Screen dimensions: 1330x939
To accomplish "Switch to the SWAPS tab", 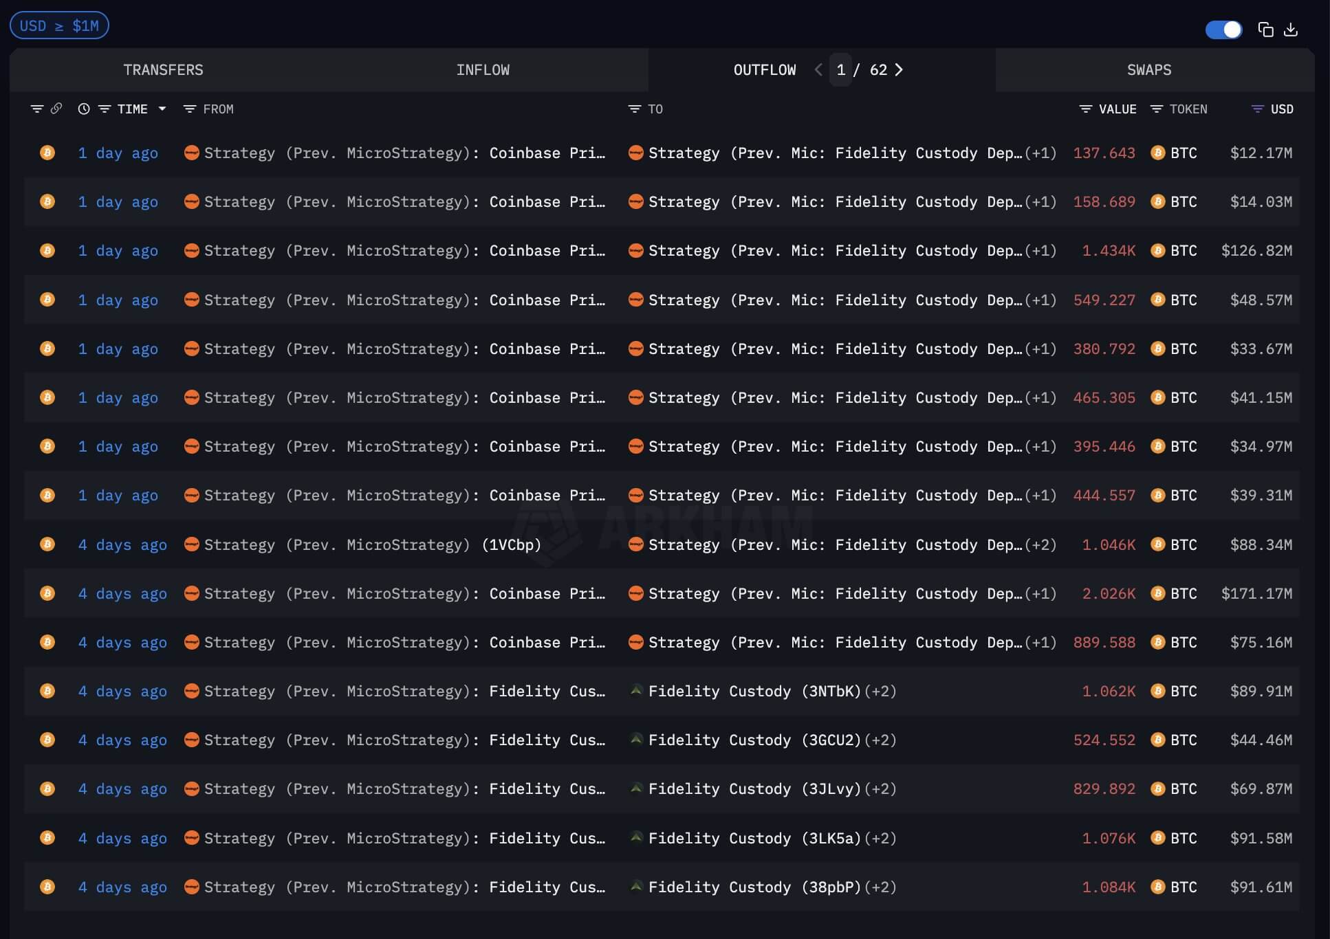I will pos(1148,69).
